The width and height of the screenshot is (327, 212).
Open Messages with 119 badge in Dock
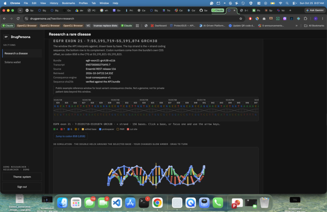[x=90, y=203]
